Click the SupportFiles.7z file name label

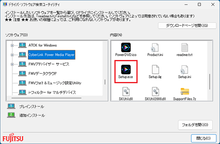[x=185, y=99]
